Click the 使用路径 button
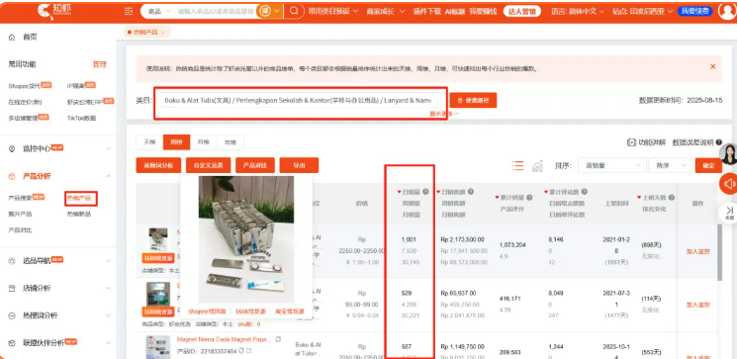 (473, 100)
